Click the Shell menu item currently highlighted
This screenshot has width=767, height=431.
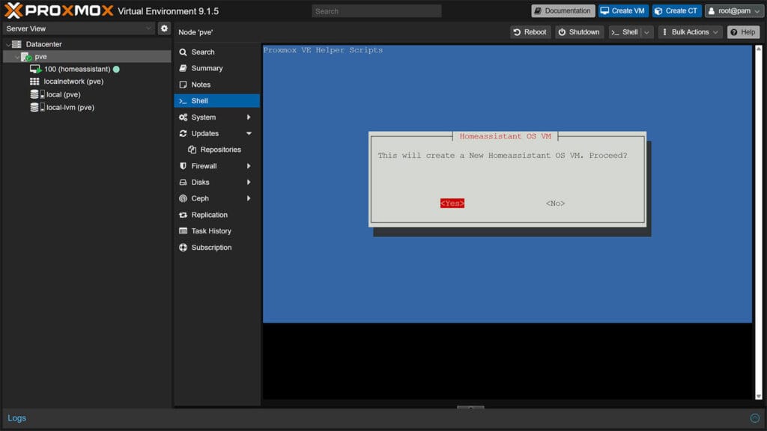[x=201, y=100]
